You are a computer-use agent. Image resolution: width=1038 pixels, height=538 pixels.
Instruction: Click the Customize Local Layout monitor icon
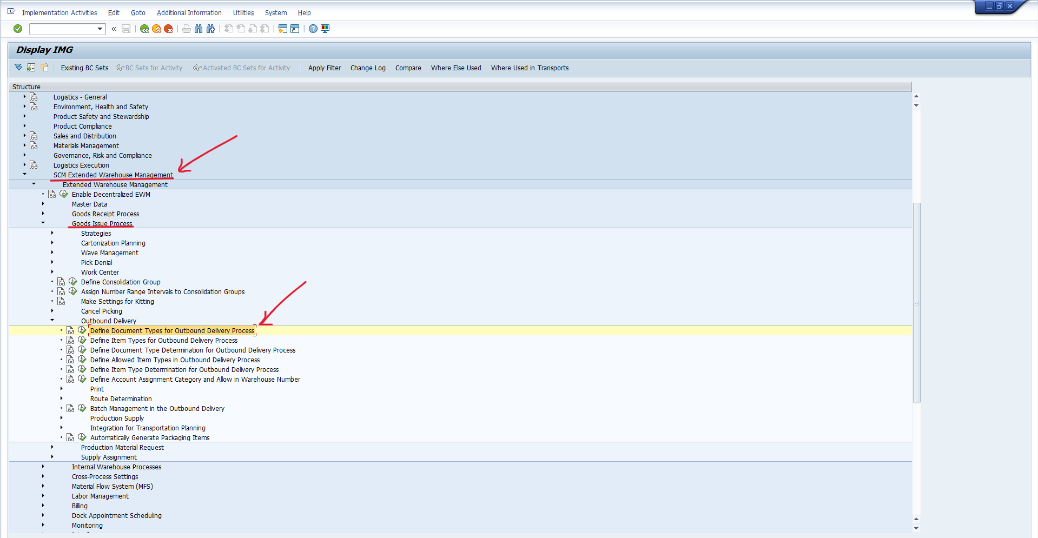tap(325, 29)
